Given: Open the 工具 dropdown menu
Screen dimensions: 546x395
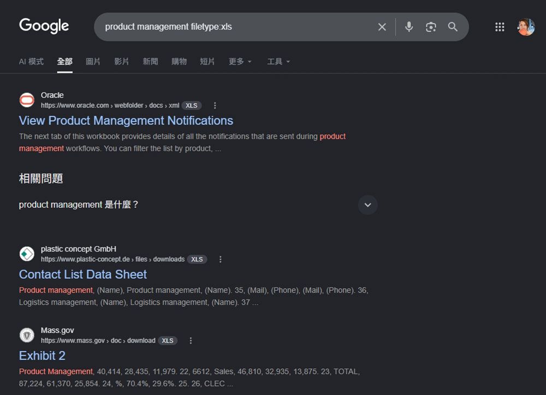Looking at the screenshot, I should point(278,62).
